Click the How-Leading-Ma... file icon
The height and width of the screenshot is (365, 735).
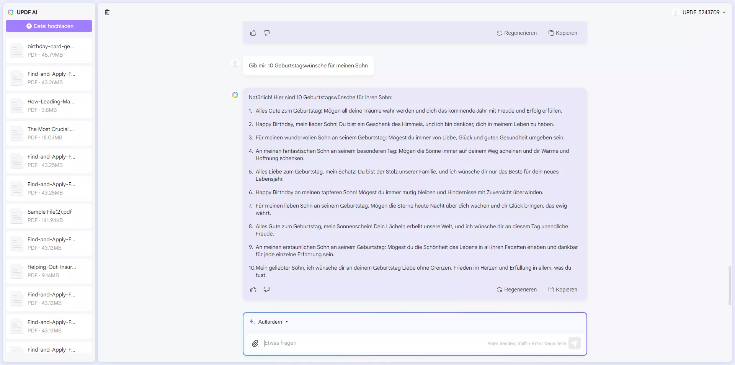coord(17,106)
